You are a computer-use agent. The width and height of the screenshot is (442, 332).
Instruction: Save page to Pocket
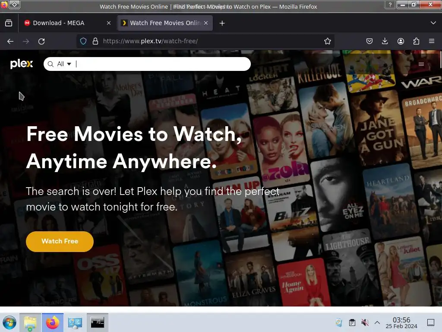click(369, 41)
